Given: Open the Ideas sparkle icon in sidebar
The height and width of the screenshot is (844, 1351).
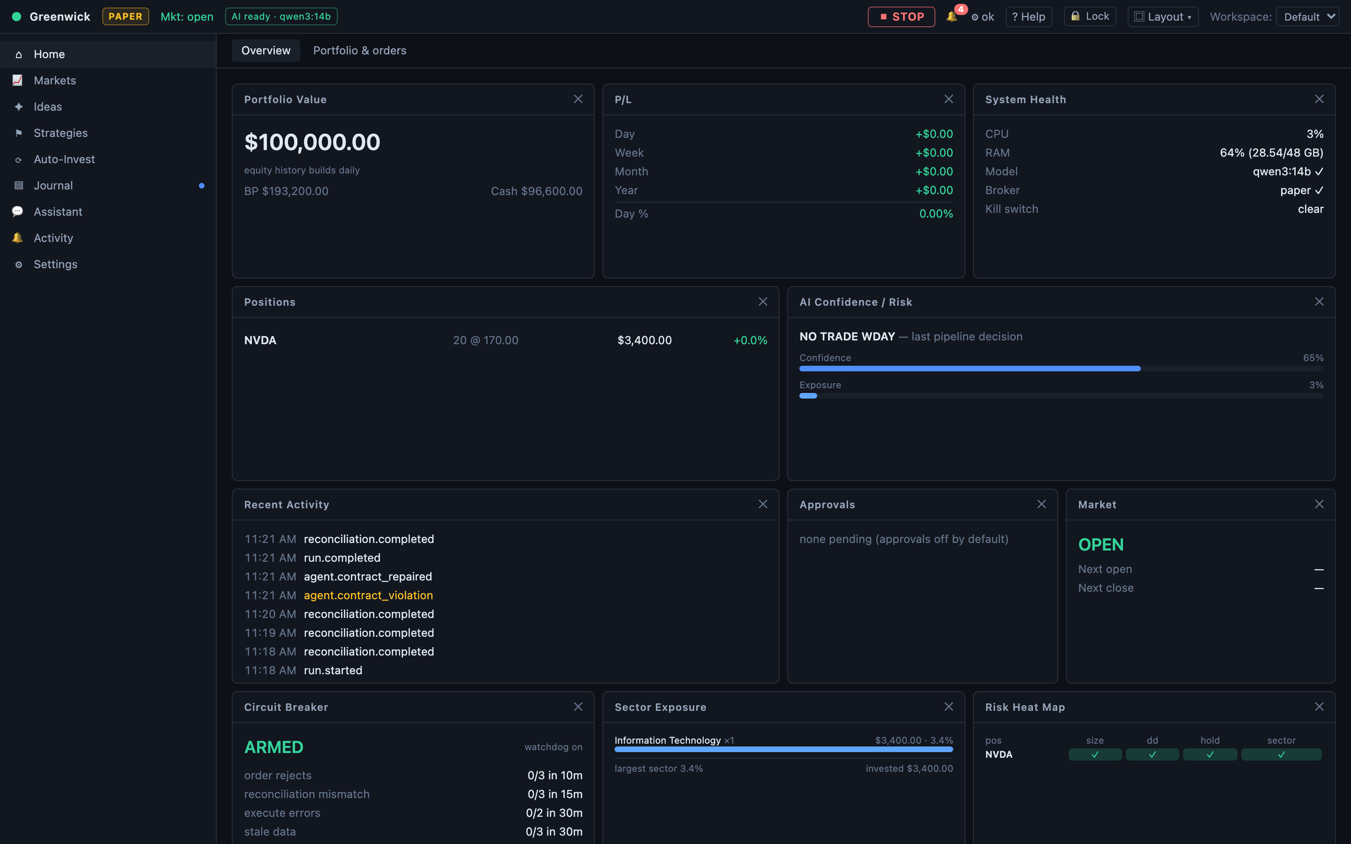Looking at the screenshot, I should click(18, 106).
